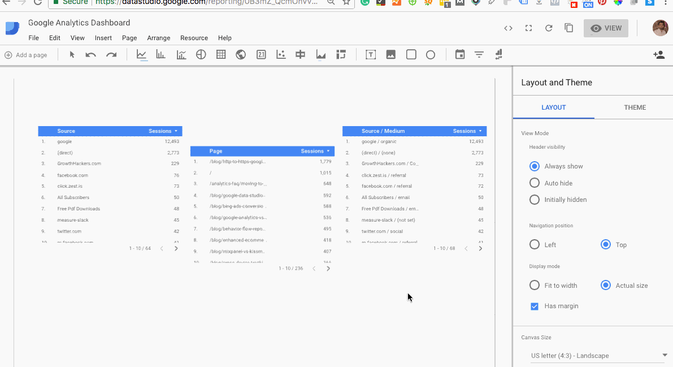Insert a text box

(371, 54)
